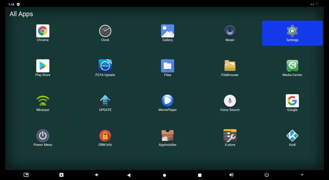Launch DRM Info

(x=105, y=138)
